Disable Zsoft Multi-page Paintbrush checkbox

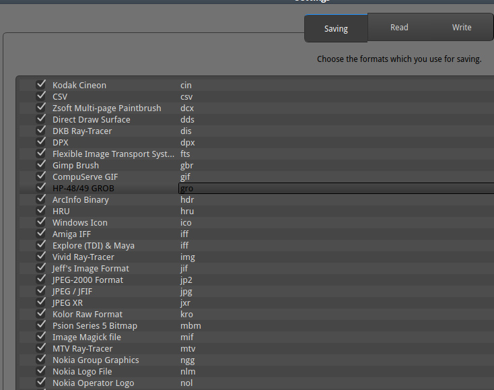(x=41, y=107)
